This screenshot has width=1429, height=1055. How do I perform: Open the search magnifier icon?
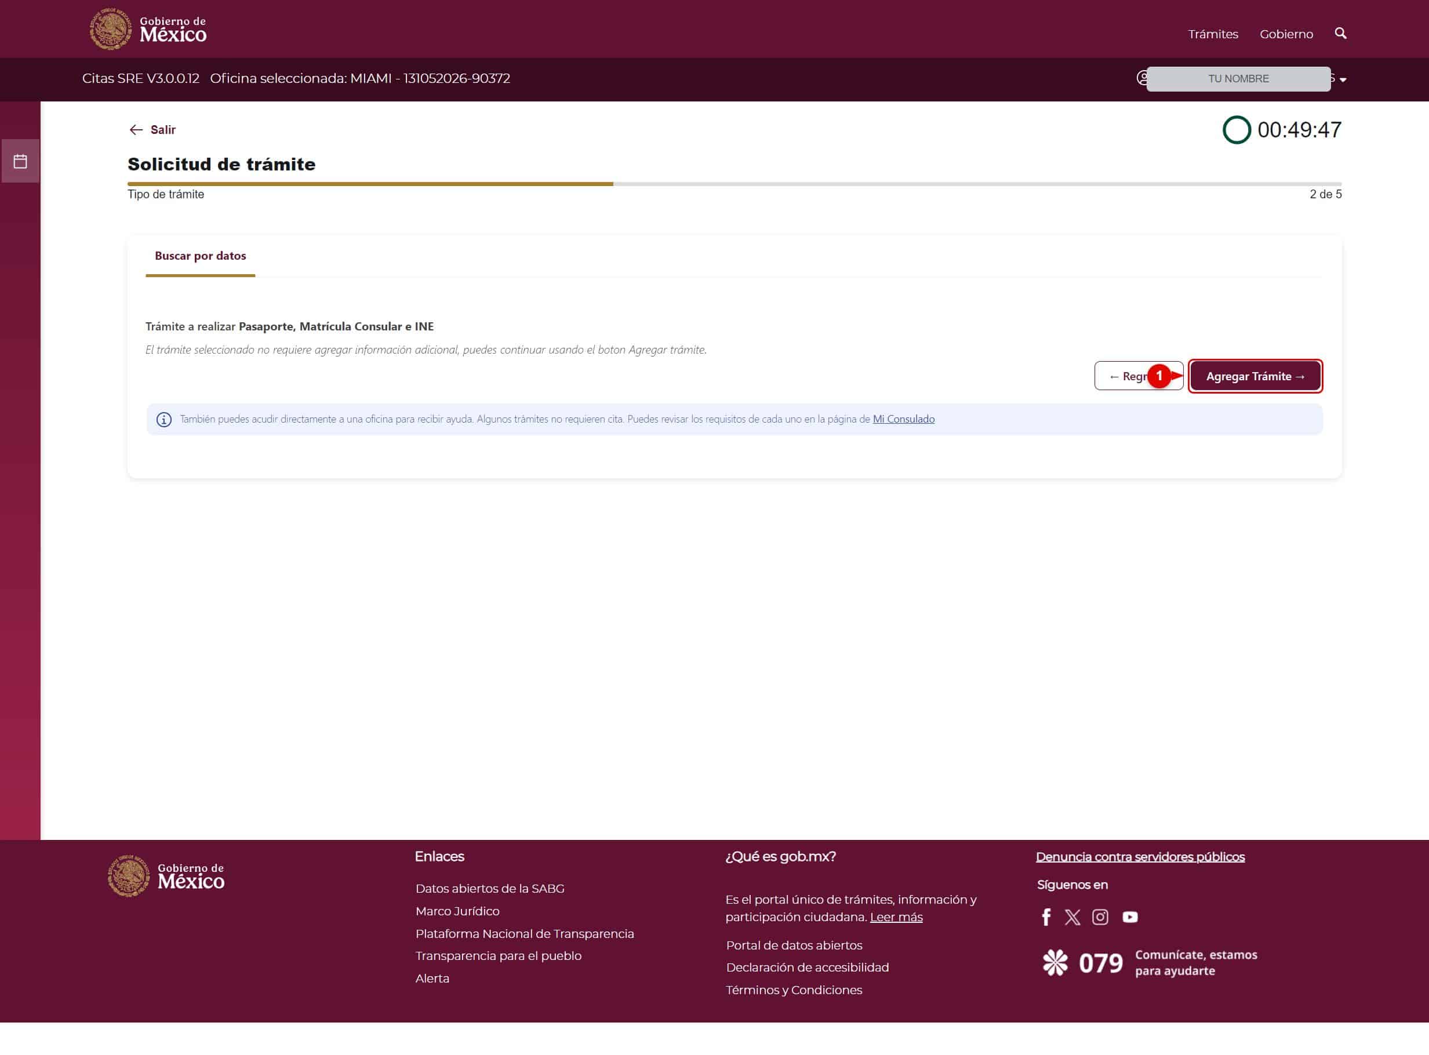point(1340,33)
